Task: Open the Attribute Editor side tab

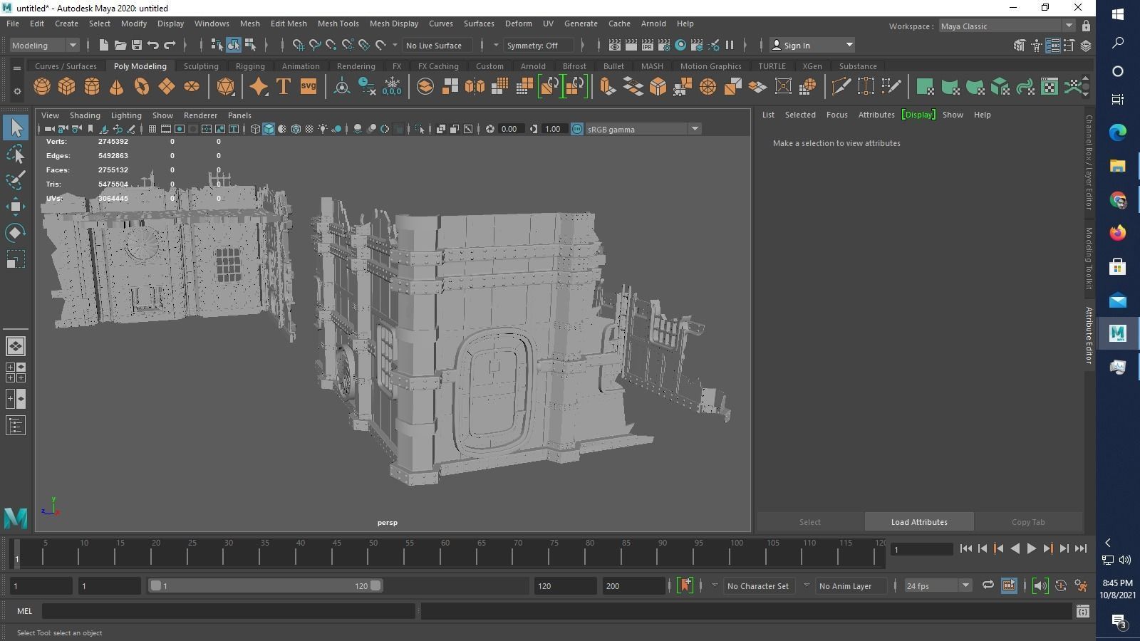Action: [1089, 335]
